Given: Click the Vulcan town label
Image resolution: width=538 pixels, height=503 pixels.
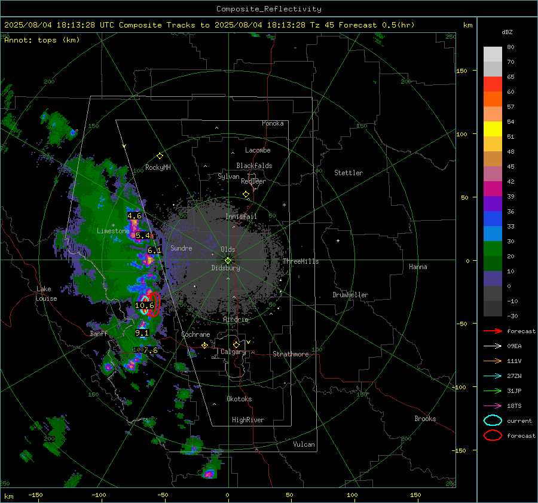Looking at the screenshot, I should 304,444.
